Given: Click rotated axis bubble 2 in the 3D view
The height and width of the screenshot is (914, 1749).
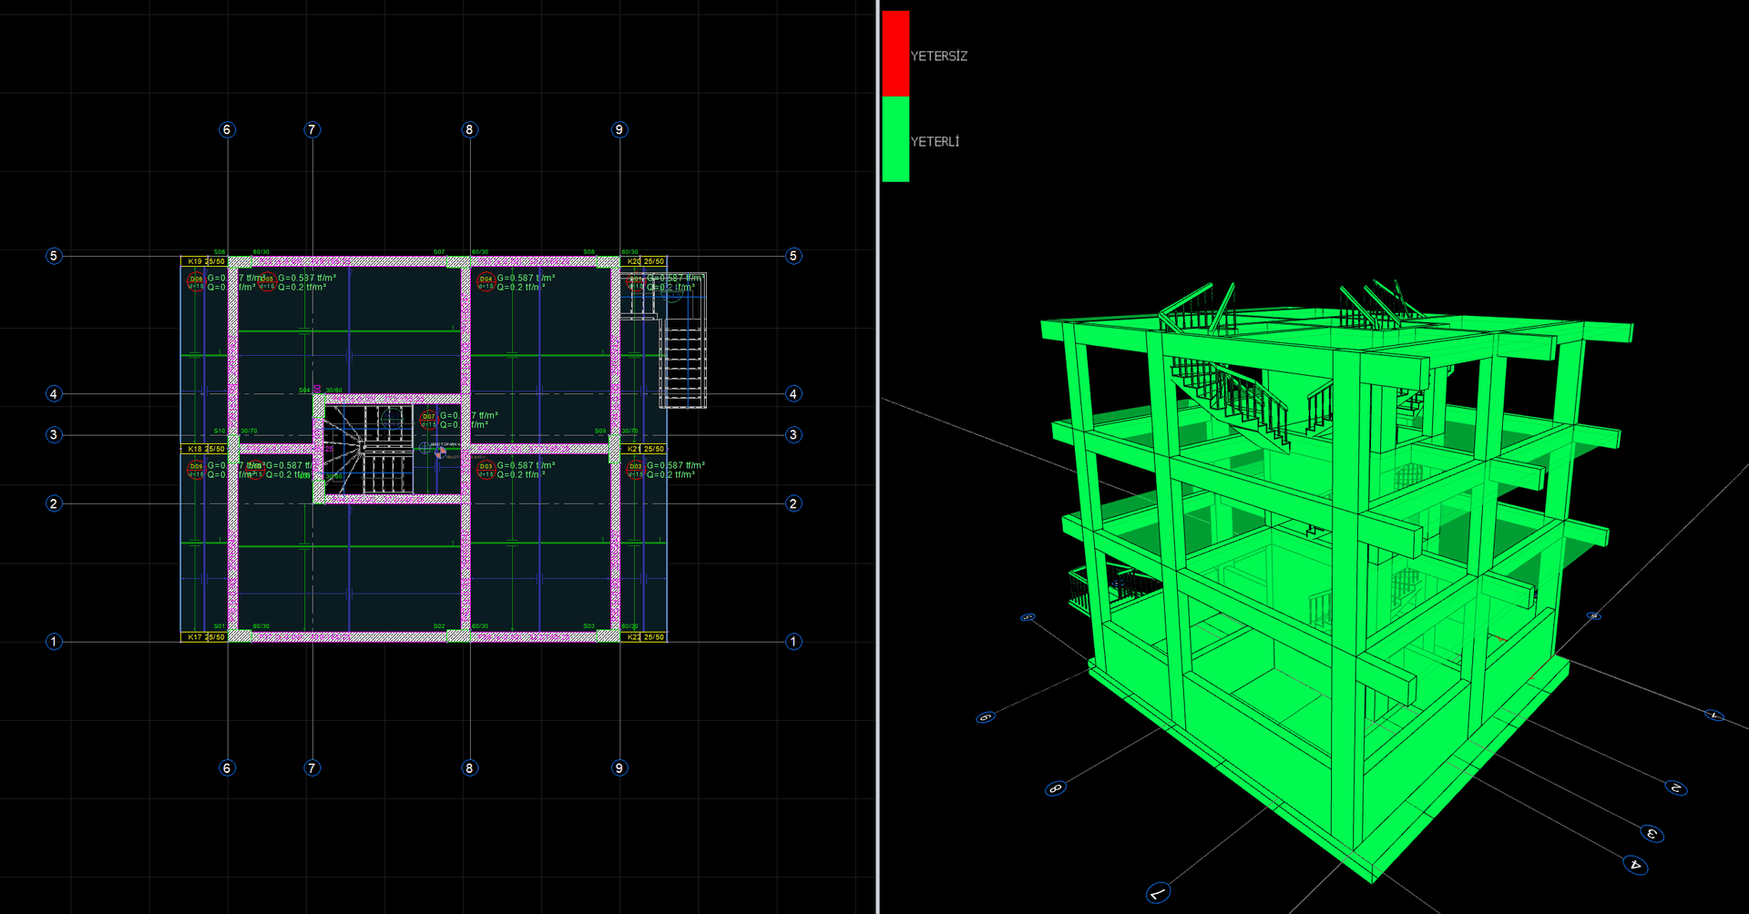Looking at the screenshot, I should [x=1675, y=787].
